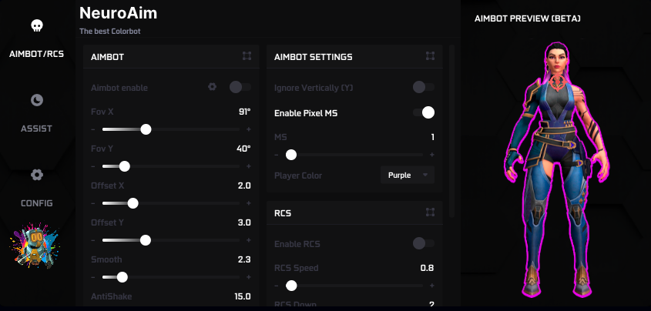Toggle the Aimbot enable switch
The image size is (651, 311).
coord(240,87)
